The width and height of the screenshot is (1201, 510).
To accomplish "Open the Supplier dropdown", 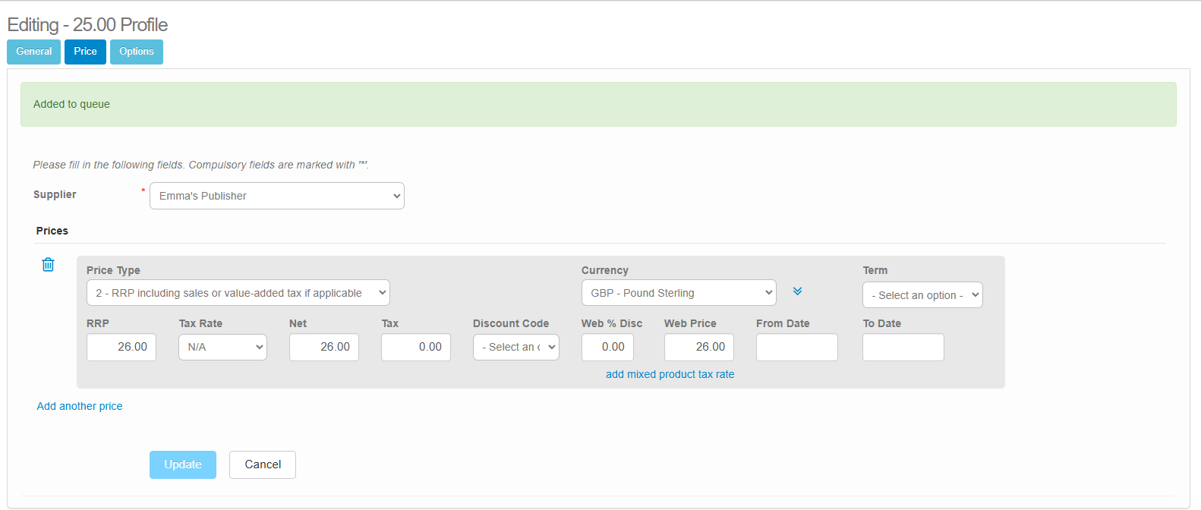I will 277,196.
